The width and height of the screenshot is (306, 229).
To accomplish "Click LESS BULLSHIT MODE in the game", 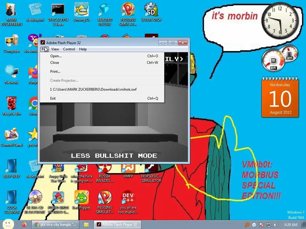I will [x=114, y=156].
